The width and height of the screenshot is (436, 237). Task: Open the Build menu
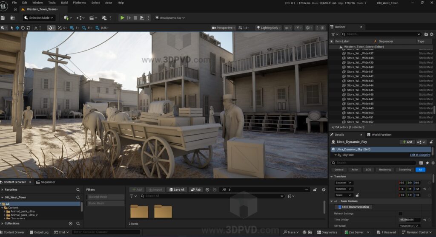click(x=64, y=3)
